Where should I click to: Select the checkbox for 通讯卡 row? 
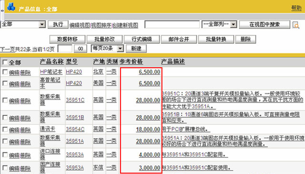tap(5, 129)
